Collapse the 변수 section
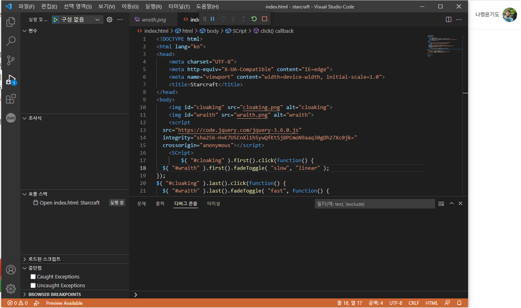 point(75,31)
